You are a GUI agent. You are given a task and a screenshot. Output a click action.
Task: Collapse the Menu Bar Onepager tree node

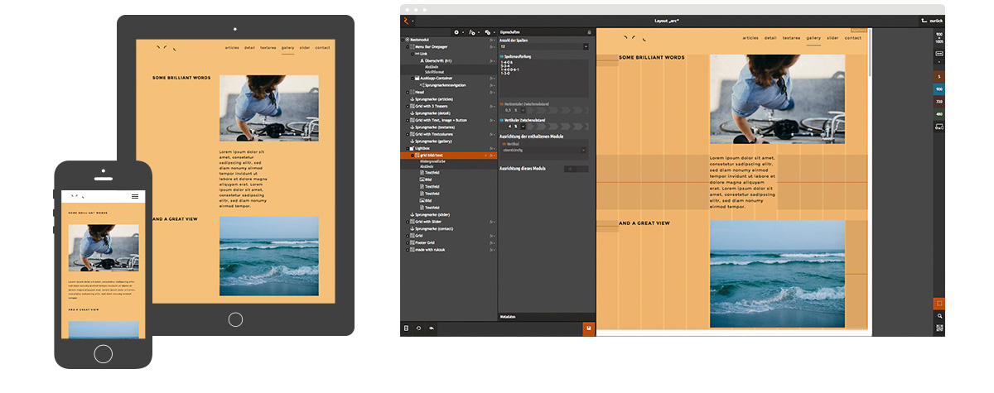[x=407, y=47]
